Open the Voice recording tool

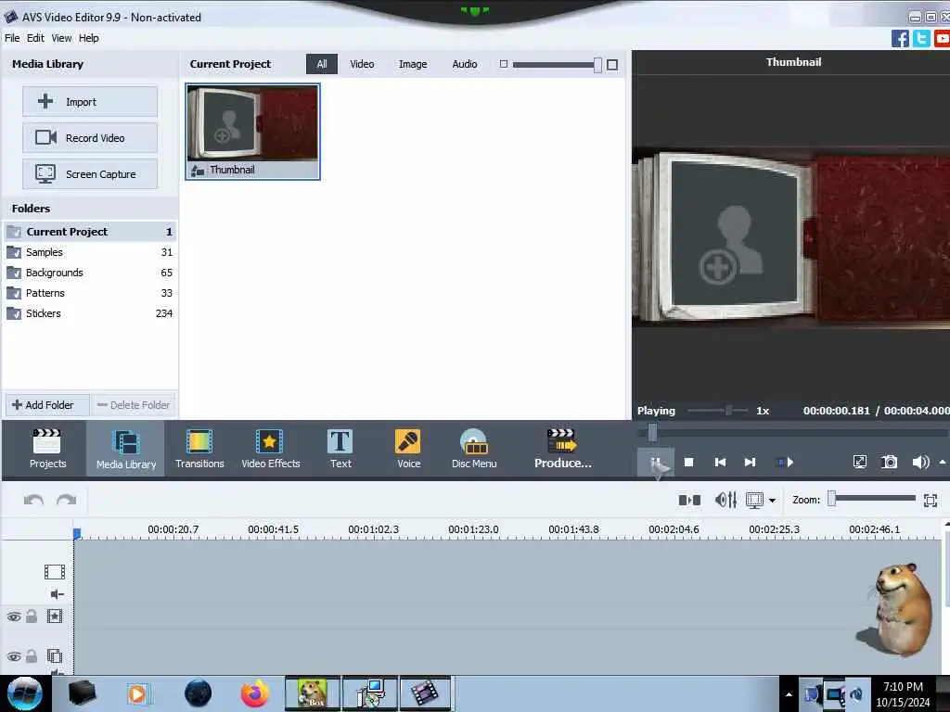[408, 449]
